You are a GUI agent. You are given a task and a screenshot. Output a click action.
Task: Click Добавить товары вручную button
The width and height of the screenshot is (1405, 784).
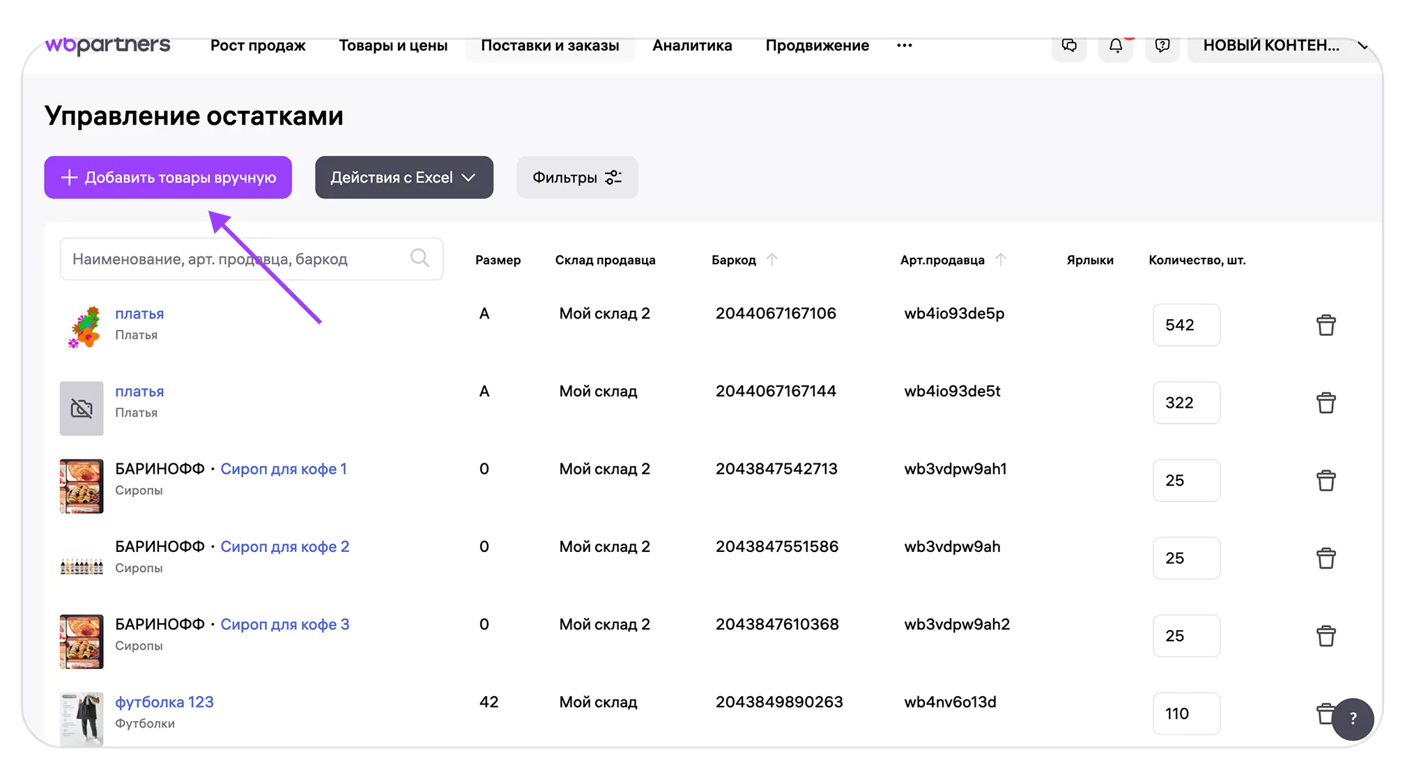168,178
